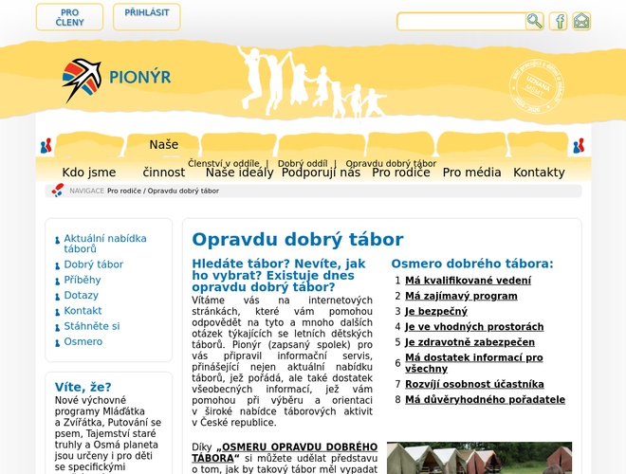Image resolution: width=626 pixels, height=474 pixels.
Task: Open the Stáhněte si sidebar link
Action: pos(91,326)
